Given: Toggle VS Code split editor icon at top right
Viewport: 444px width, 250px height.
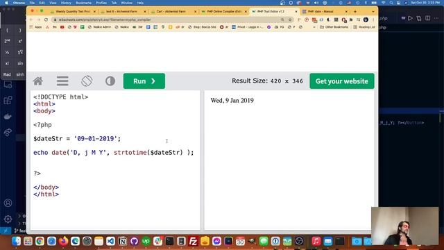Looking at the screenshot, I should pos(427,19).
